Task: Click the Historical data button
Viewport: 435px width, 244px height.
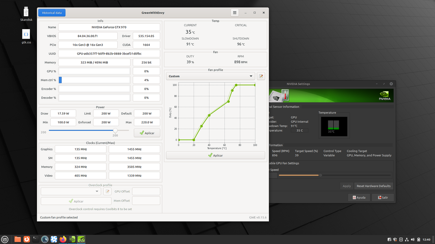Action: [x=52, y=13]
